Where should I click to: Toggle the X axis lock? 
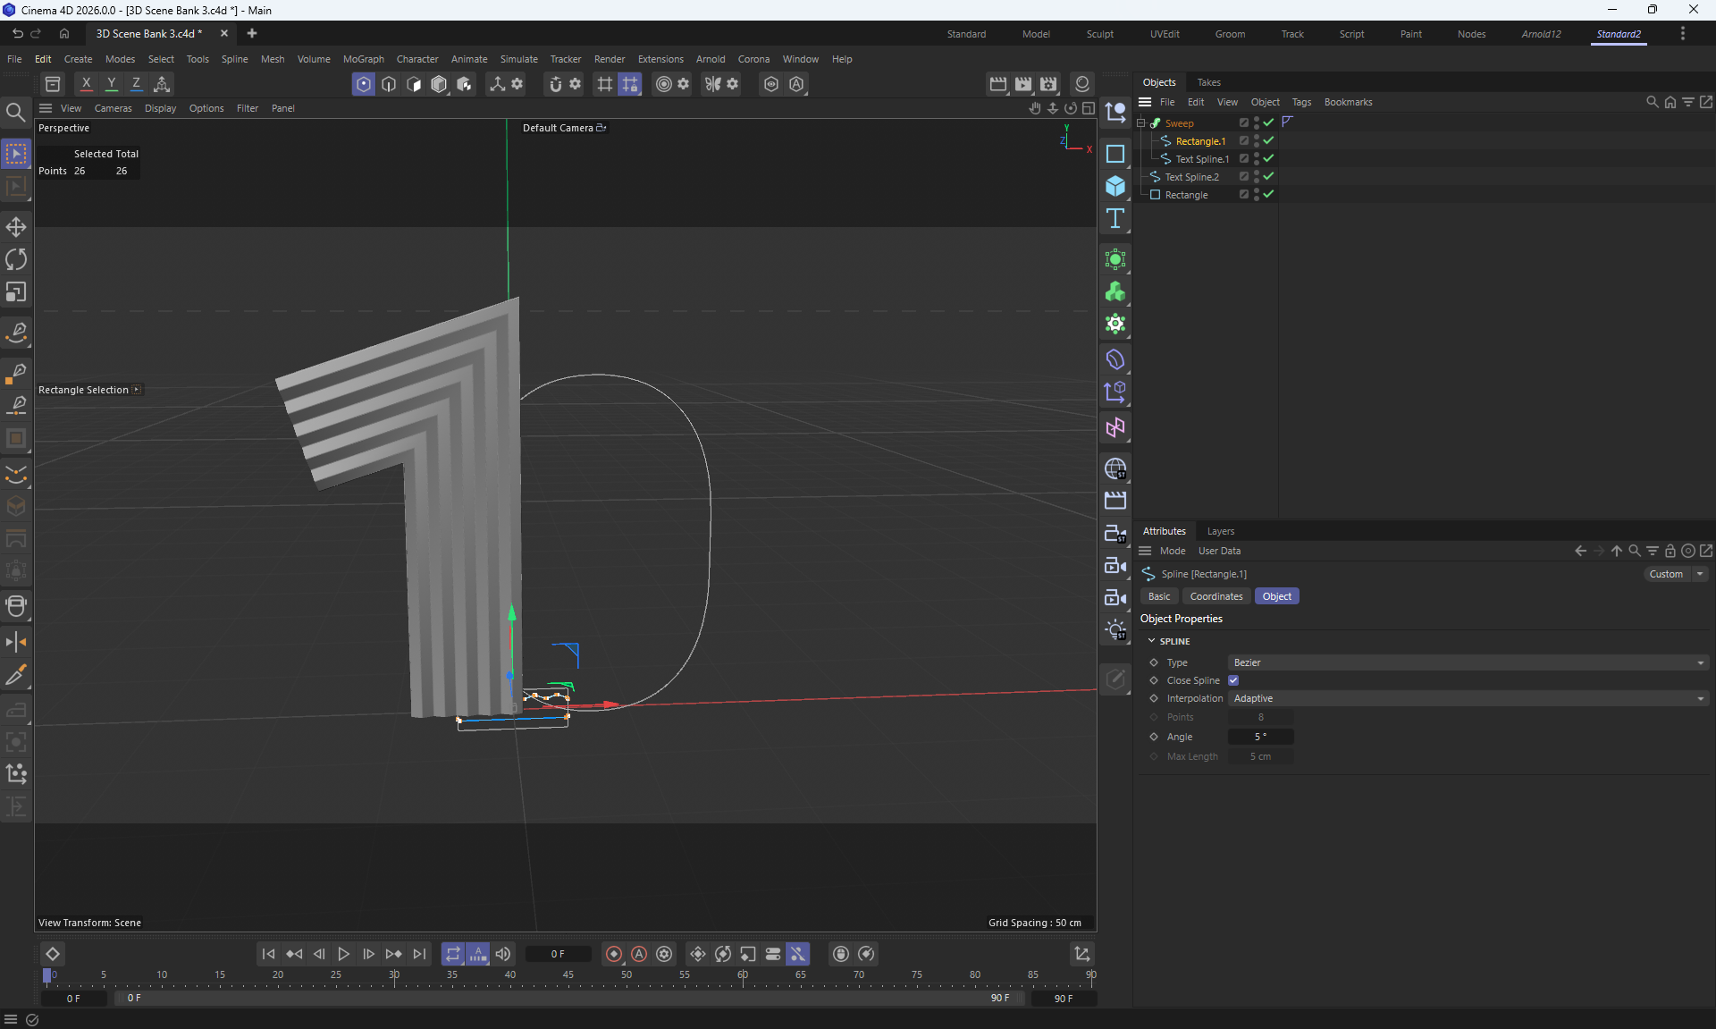click(86, 84)
